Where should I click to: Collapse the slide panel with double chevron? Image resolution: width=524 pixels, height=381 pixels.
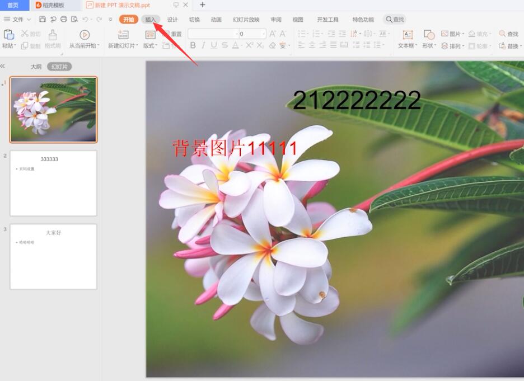[x=3, y=66]
